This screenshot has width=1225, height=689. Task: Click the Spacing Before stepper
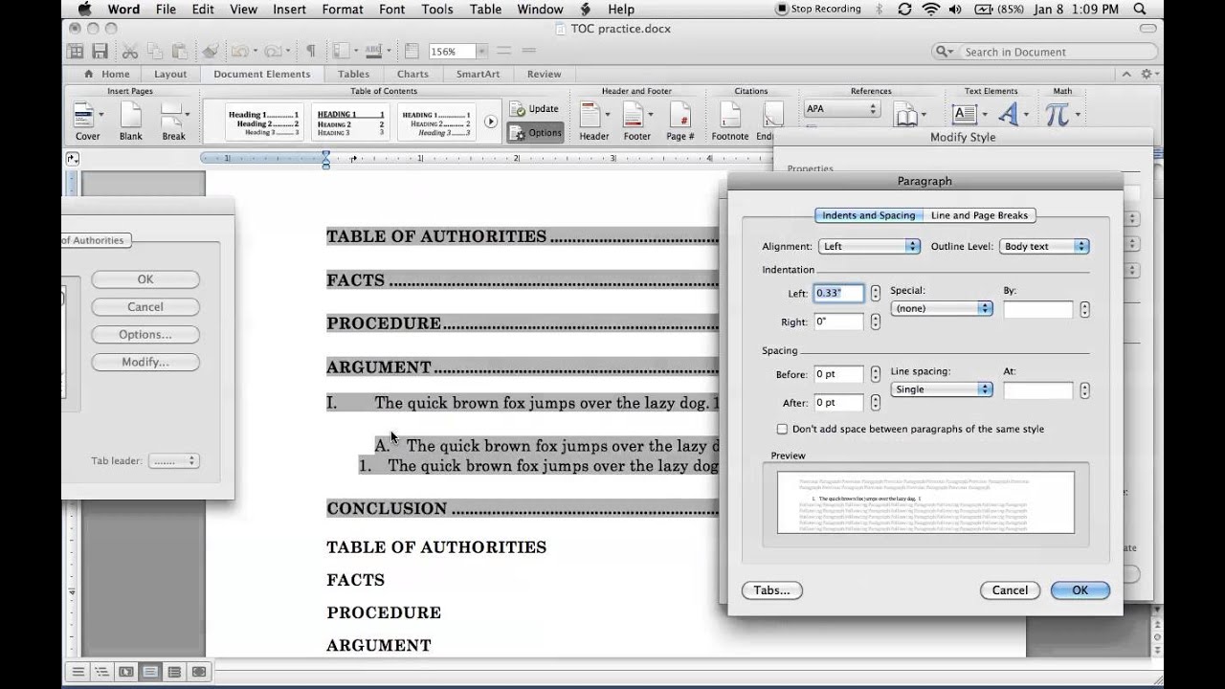pos(875,374)
